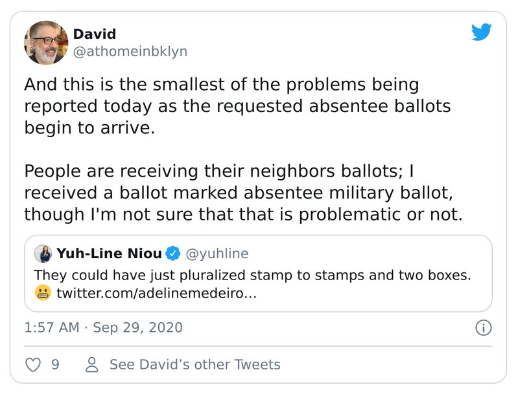The height and width of the screenshot is (394, 518).
Task: Open the quoted tweet about pluralized stamps
Action: point(252,274)
